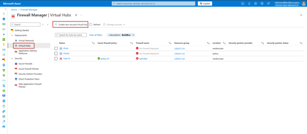Click the Search for hubs by name field
This screenshot has width=307, height=134.
pos(71,35)
